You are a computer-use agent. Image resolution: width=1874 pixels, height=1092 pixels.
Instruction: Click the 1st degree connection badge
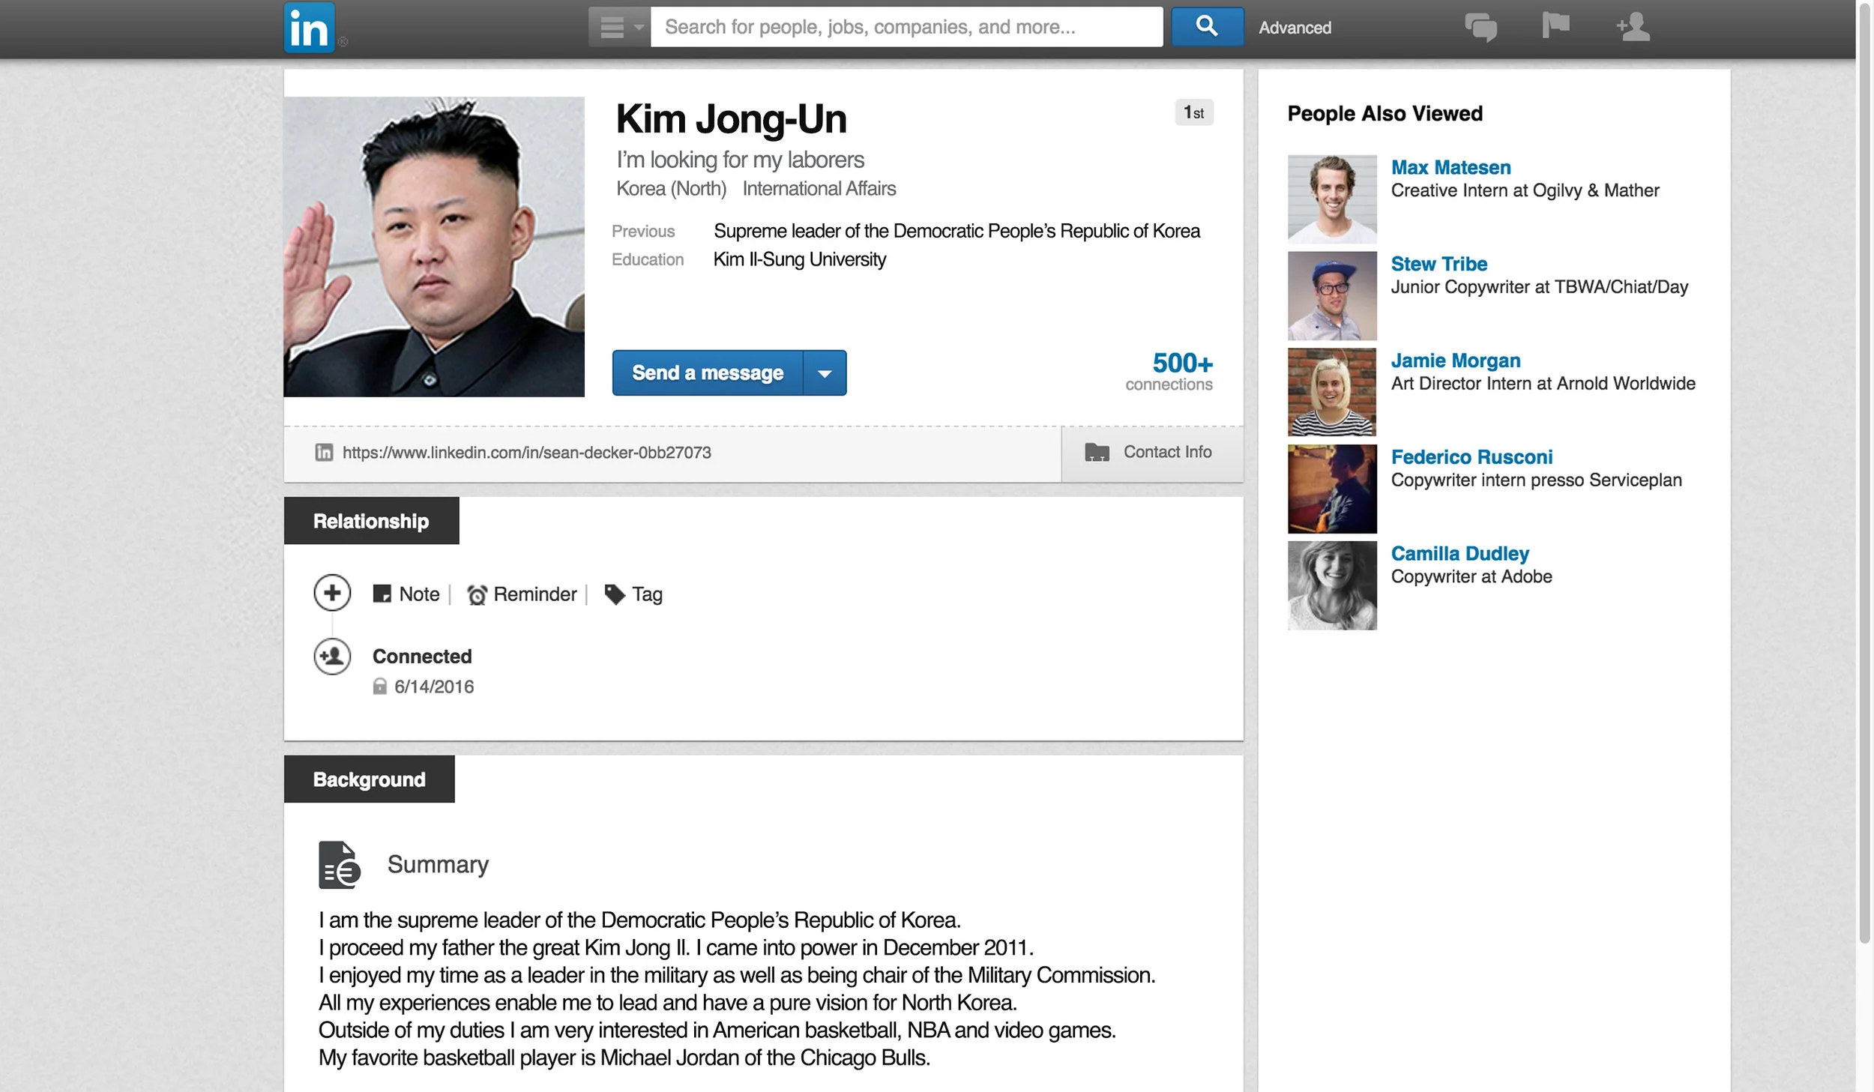[x=1194, y=112]
